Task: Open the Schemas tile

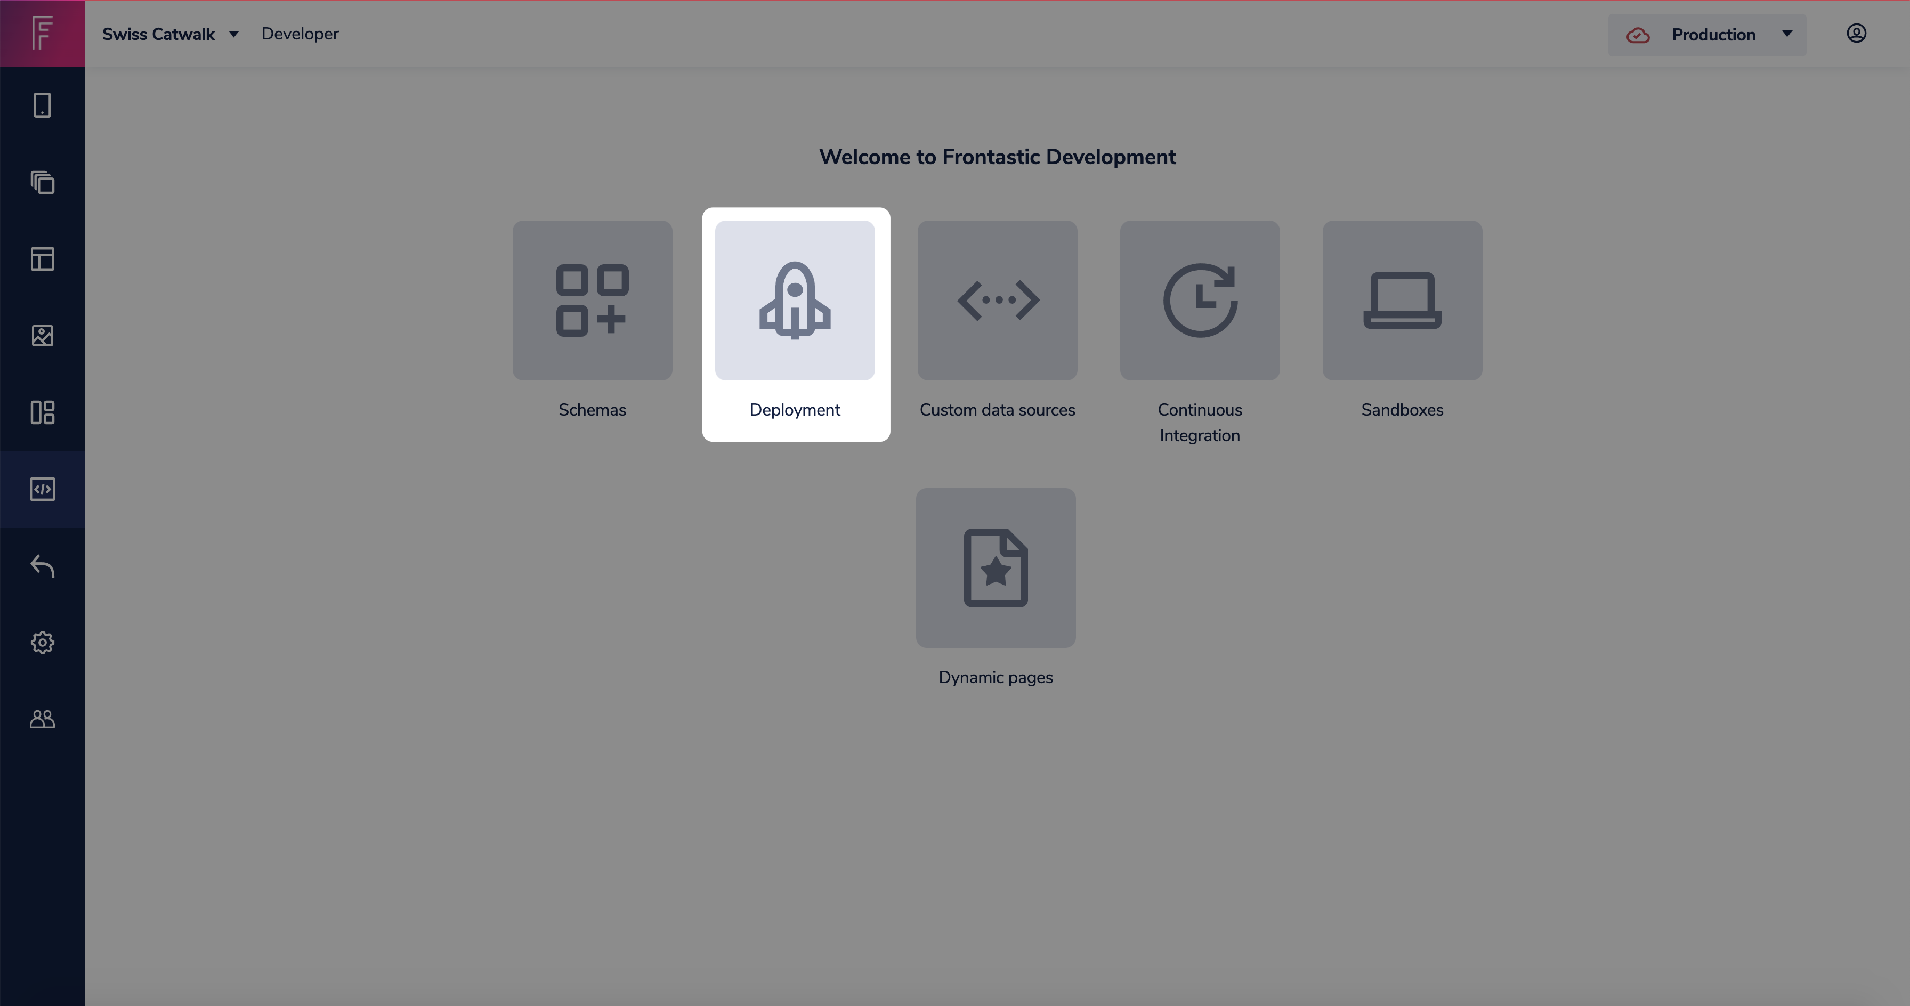Action: click(x=592, y=300)
